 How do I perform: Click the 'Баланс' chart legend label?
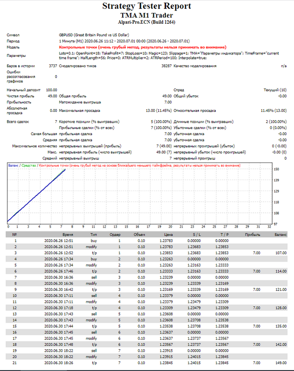(x=13, y=165)
